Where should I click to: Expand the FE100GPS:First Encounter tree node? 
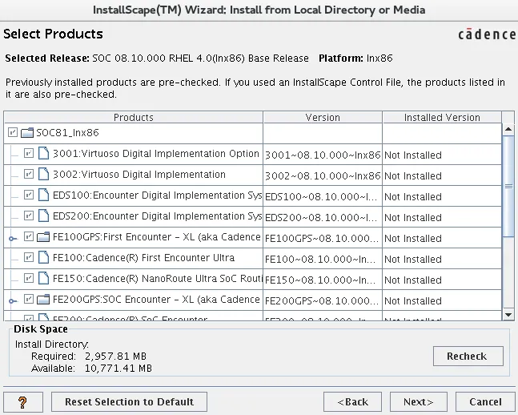[x=12, y=238]
